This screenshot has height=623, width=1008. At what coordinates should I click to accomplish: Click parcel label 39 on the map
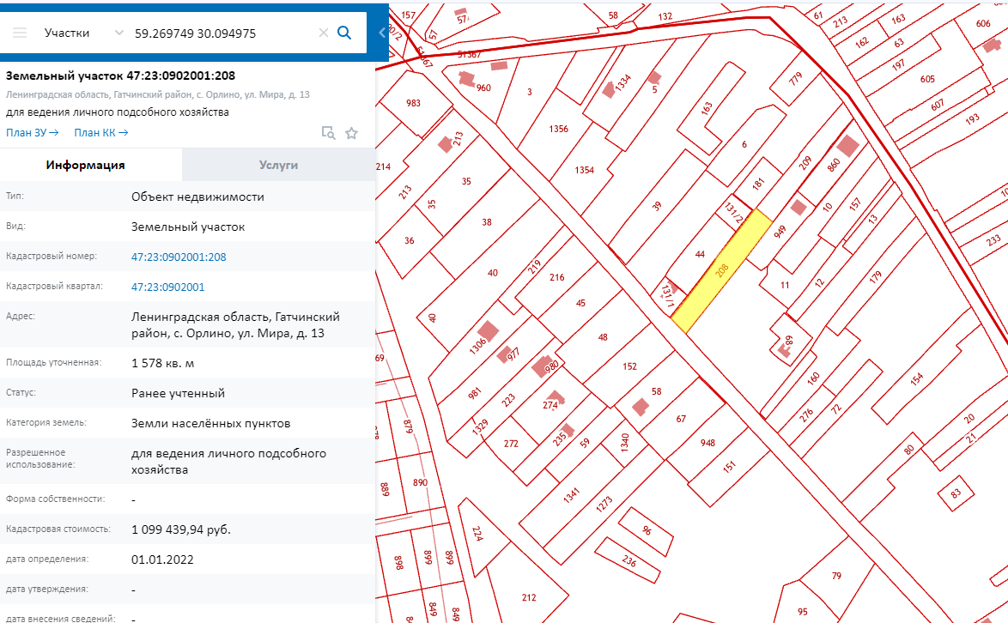coord(656,207)
